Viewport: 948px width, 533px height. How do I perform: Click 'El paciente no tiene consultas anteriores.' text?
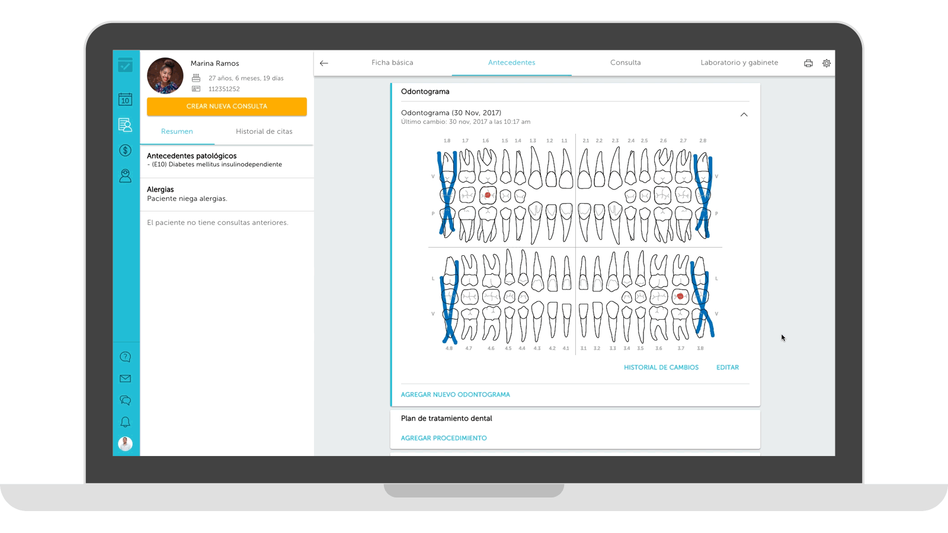[x=217, y=223]
